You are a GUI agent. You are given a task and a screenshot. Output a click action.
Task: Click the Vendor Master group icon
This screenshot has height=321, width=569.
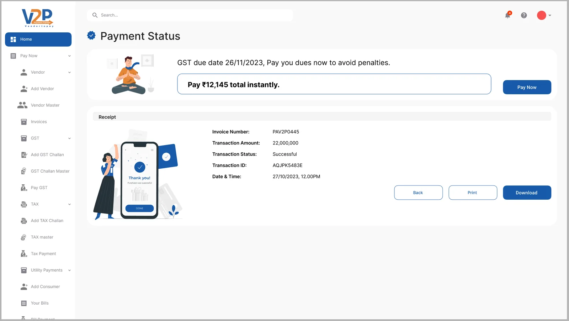point(22,105)
